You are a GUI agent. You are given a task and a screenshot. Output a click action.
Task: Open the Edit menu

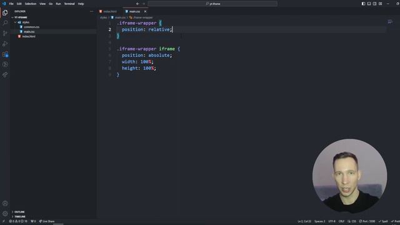click(19, 4)
